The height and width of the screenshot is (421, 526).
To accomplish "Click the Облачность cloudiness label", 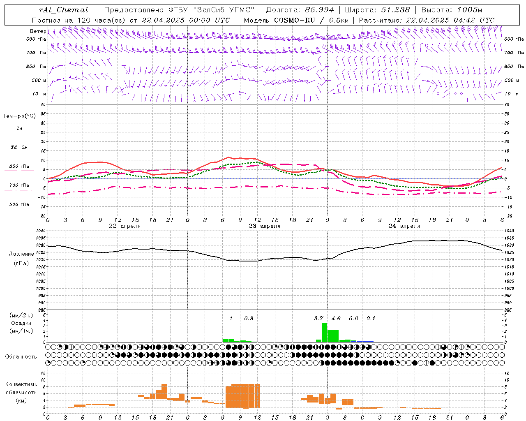I will click(21, 356).
